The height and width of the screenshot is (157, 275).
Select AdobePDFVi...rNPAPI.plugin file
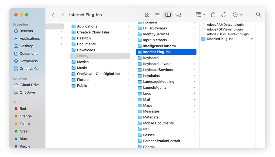tap(227, 34)
